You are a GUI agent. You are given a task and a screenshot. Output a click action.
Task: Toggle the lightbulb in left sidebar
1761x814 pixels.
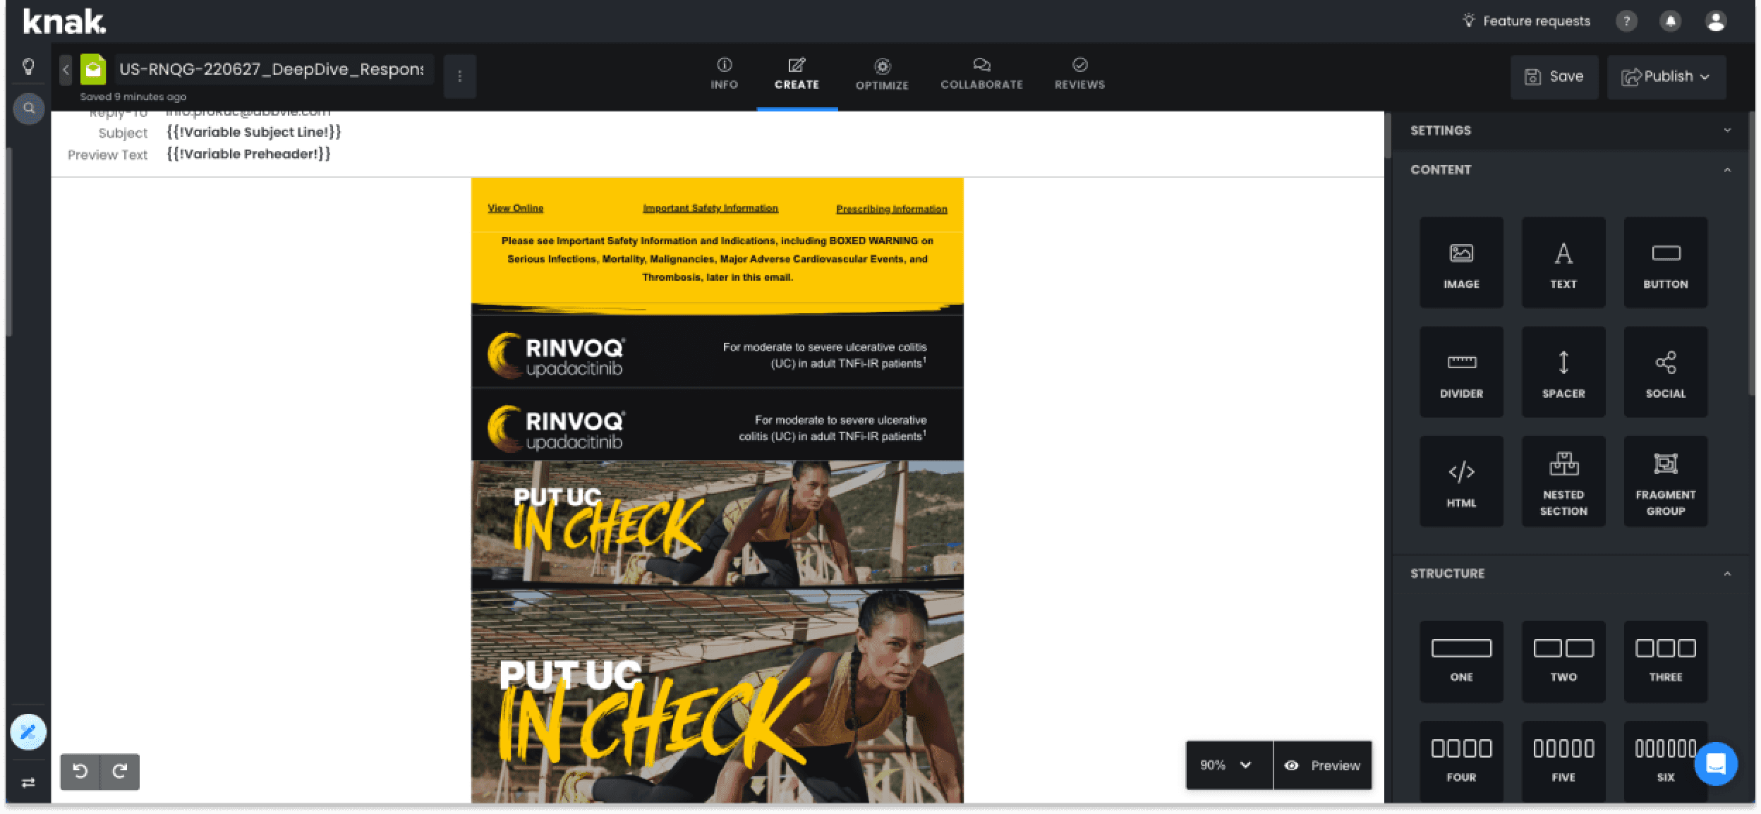pos(28,66)
